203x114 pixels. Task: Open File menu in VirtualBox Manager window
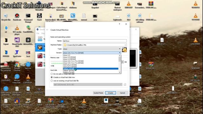38,33
